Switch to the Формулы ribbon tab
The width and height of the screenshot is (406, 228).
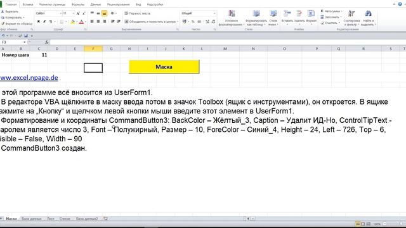click(78, 4)
